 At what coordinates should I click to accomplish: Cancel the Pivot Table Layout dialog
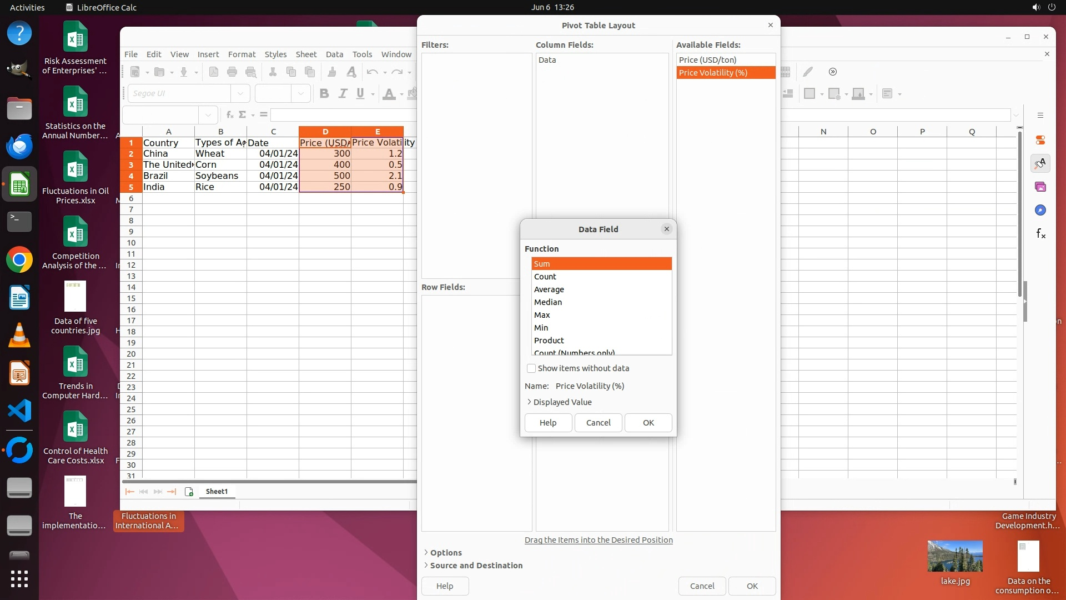coord(702,586)
